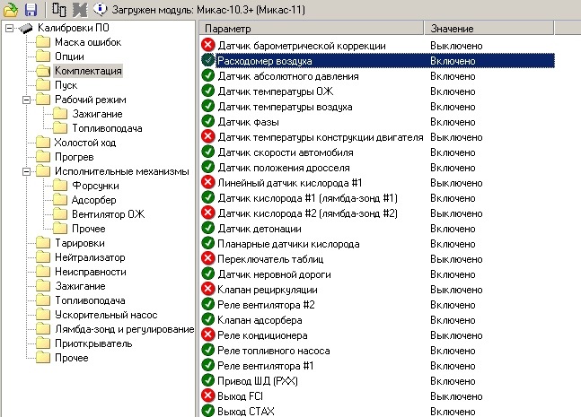Click folder icon next to bottom-level Зажигание
Viewport: 581px width, 417px height.
(x=43, y=286)
